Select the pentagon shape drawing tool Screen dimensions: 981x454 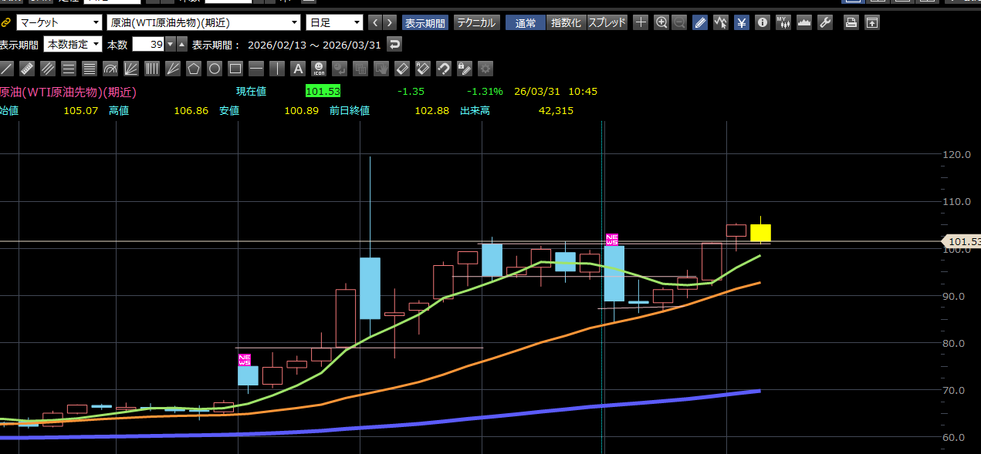(194, 69)
